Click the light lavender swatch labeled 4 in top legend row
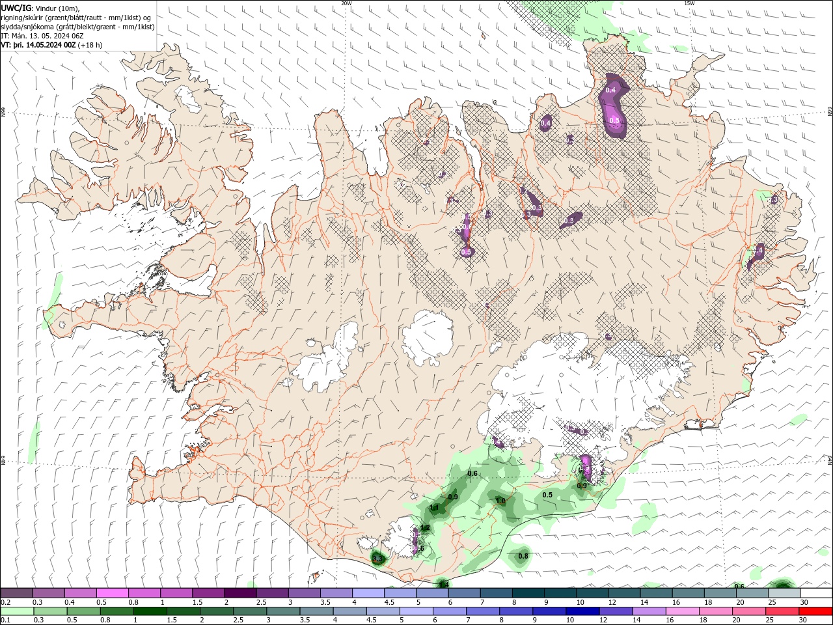Screen dimensions: 833x625 (x=368, y=593)
